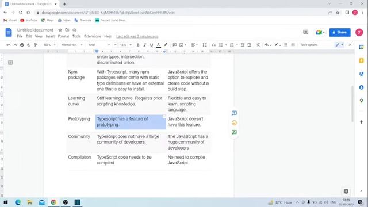Toggle bold formatting
The width and height of the screenshot is (368, 207).
(x=138, y=45)
